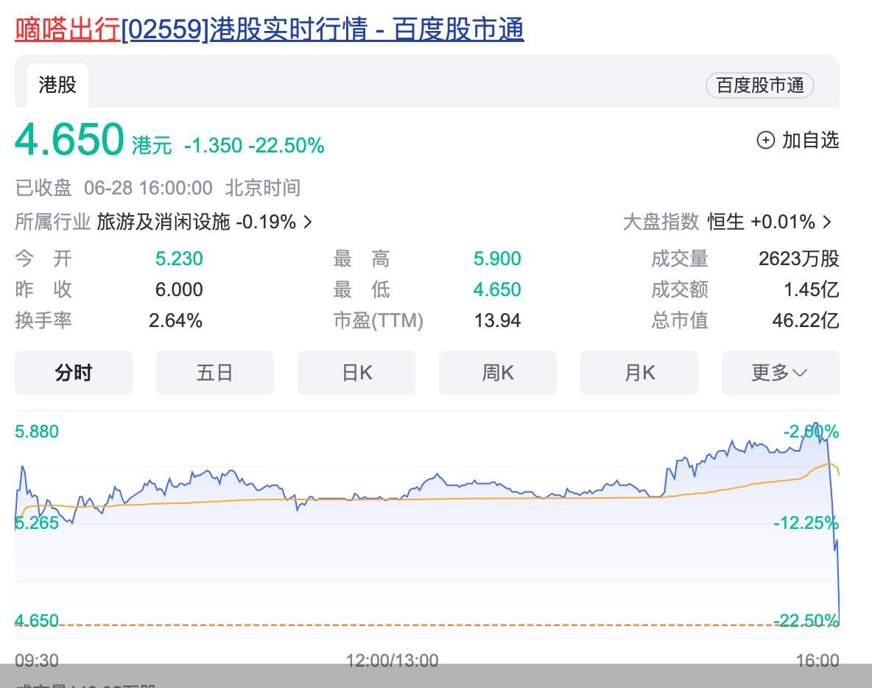
Task: Click the 港元 currency label
Action: [151, 146]
